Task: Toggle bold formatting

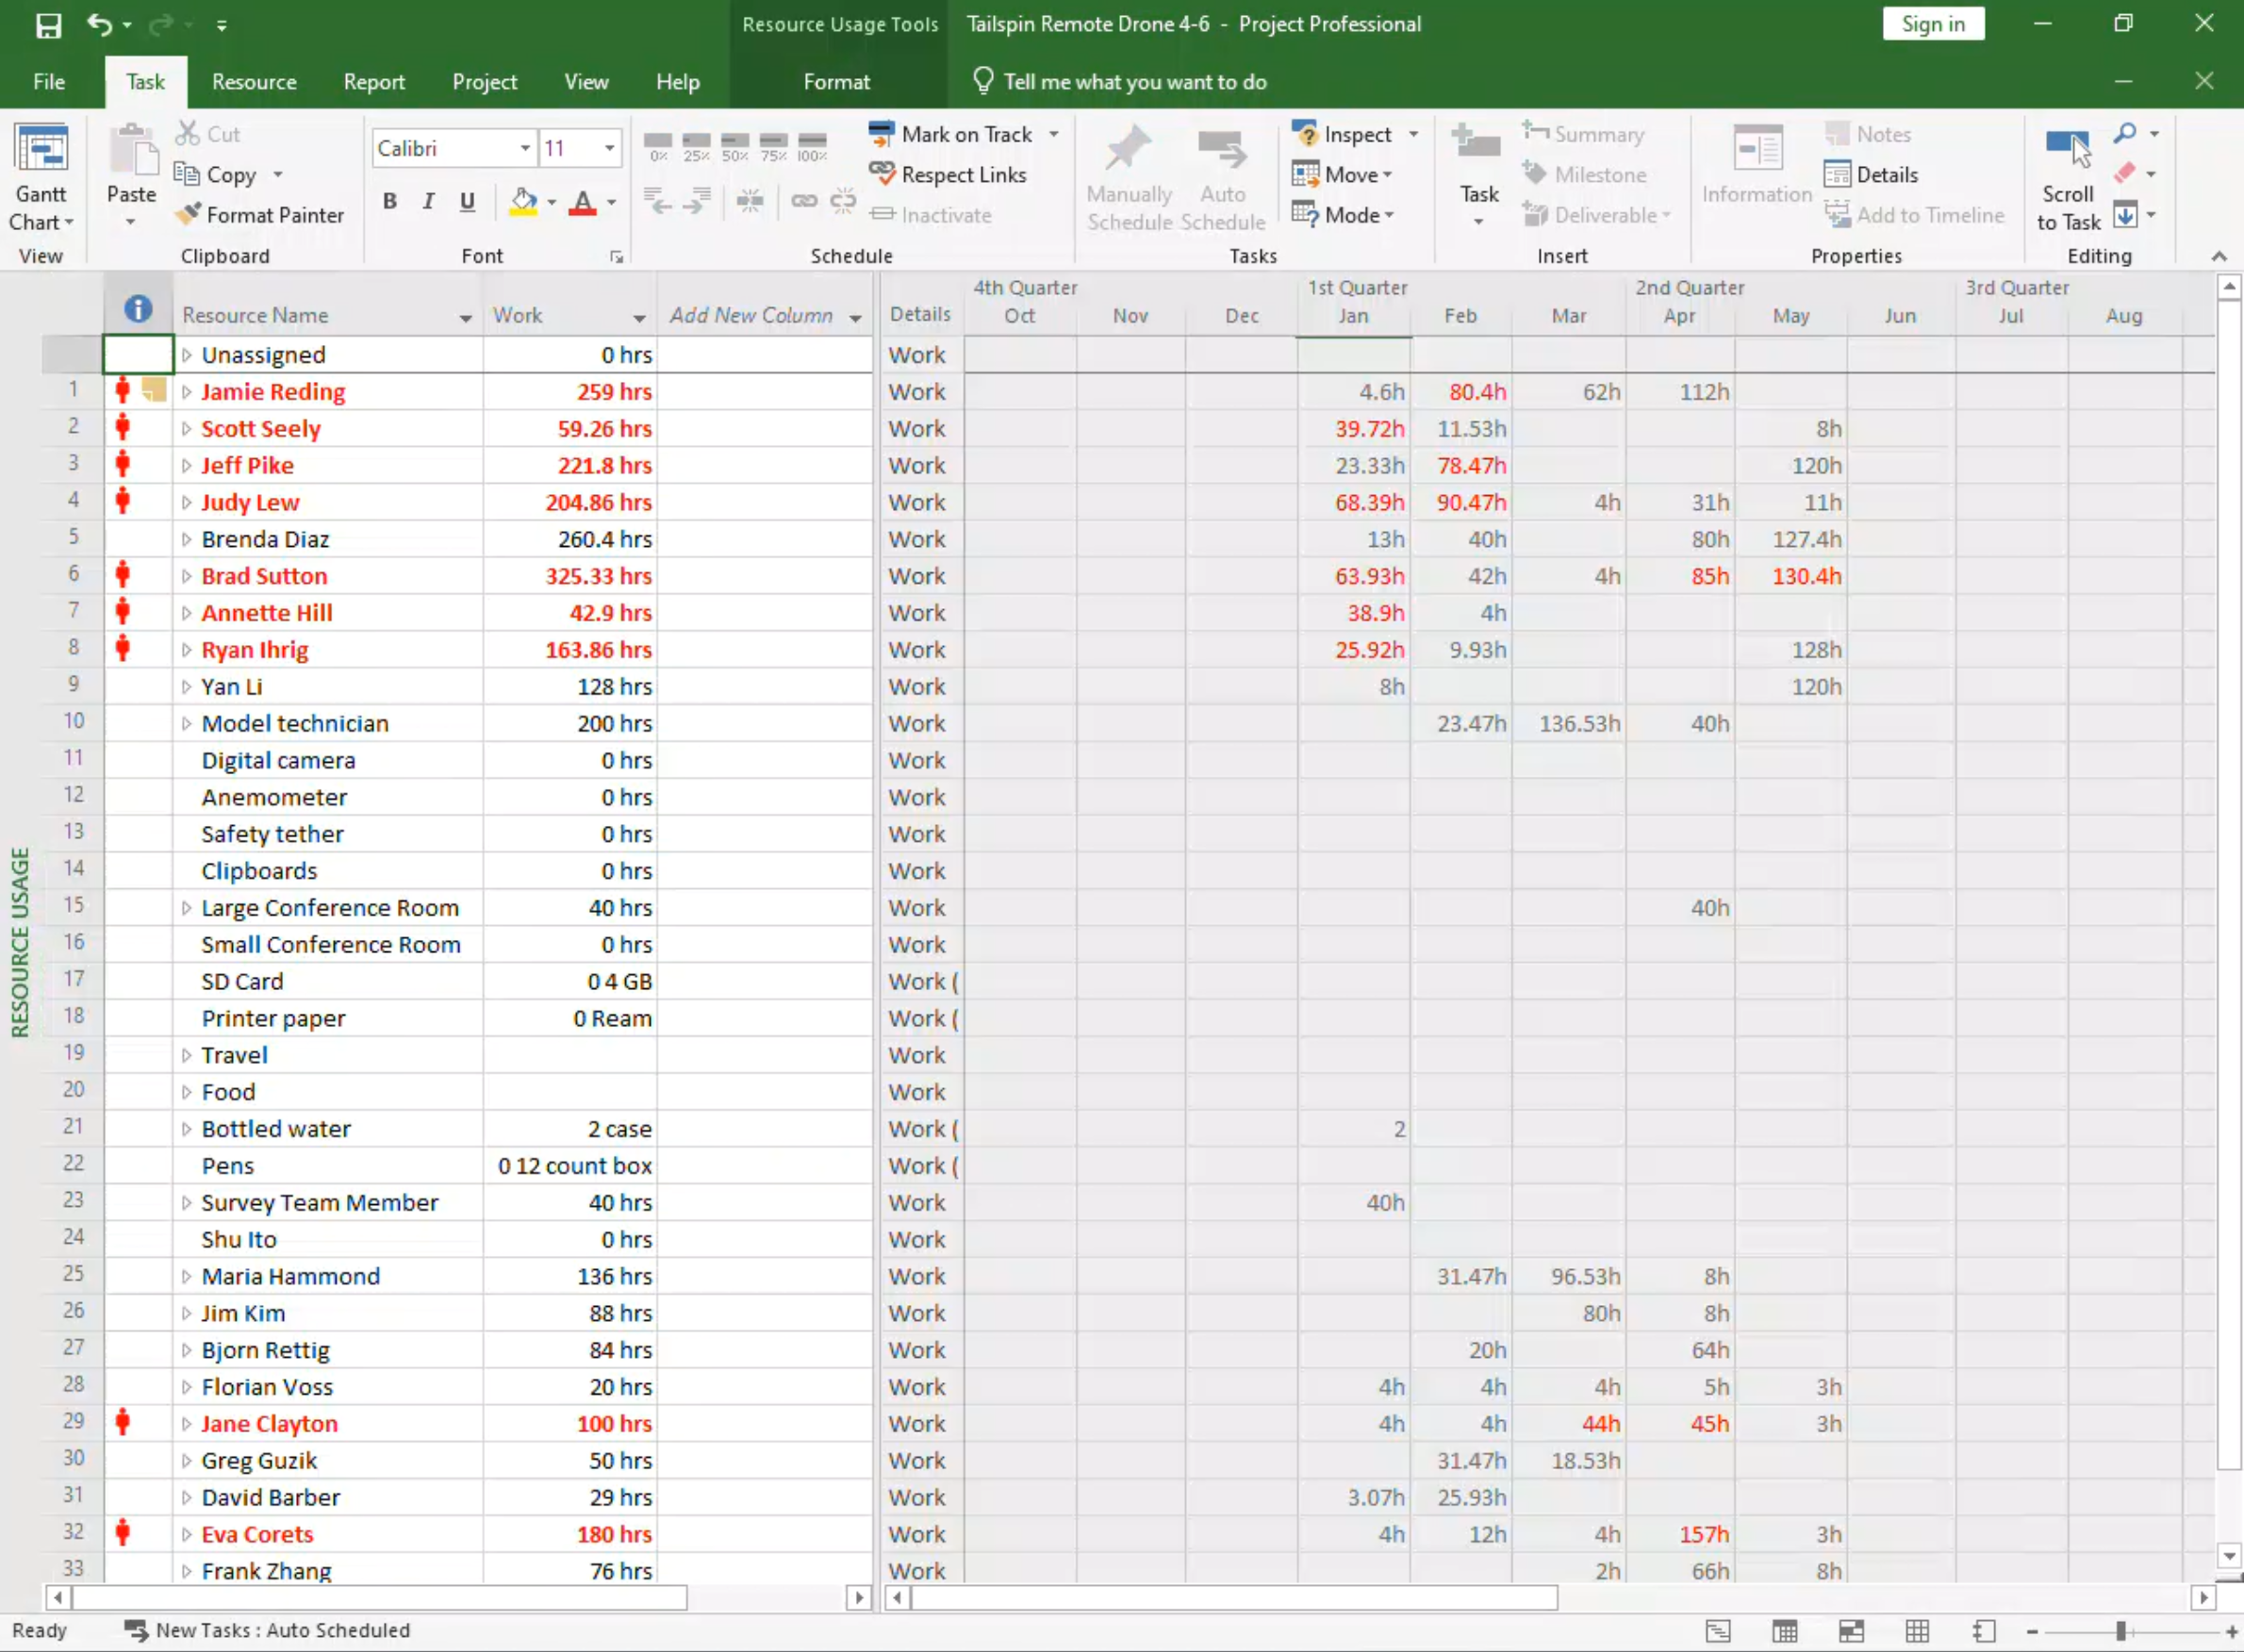Action: tap(390, 202)
